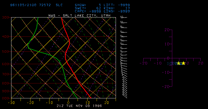Viewport: 208px width, 109px height.
Task: Click the CAPE value -9999
Action: point(95,11)
